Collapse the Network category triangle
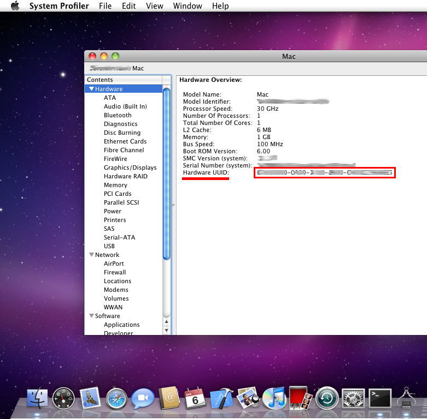427x419 pixels. [91, 255]
